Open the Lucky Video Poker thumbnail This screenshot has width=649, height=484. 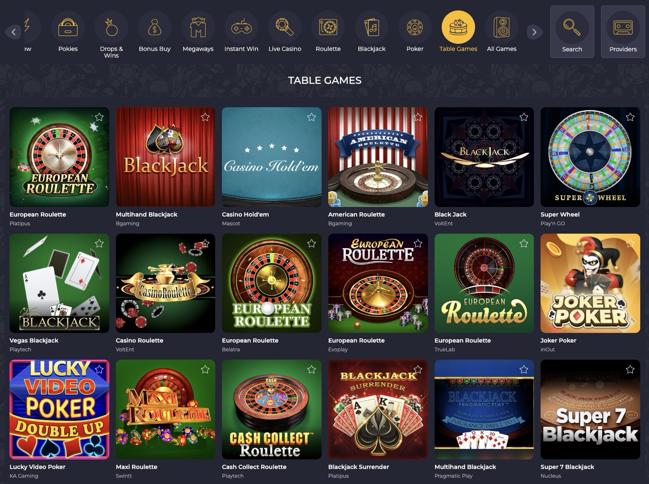coord(59,409)
